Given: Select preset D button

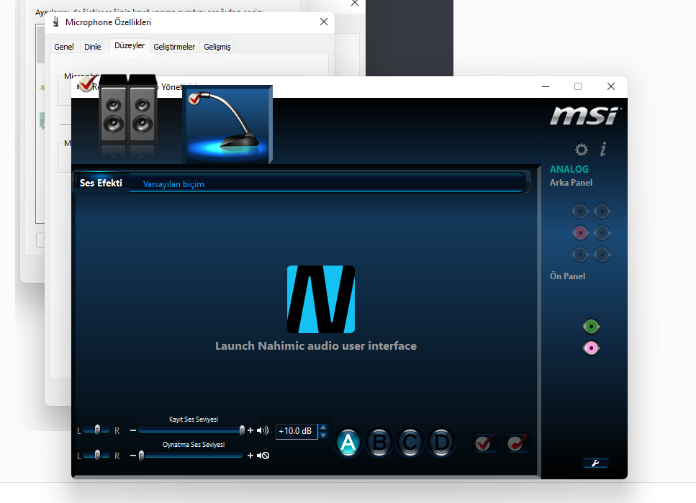Looking at the screenshot, I should [441, 443].
